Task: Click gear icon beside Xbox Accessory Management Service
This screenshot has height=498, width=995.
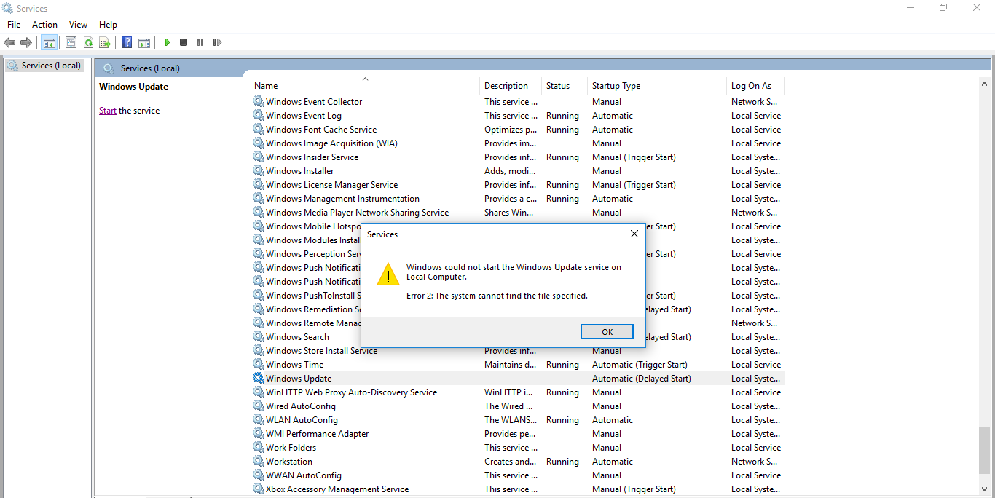Action: pos(259,489)
